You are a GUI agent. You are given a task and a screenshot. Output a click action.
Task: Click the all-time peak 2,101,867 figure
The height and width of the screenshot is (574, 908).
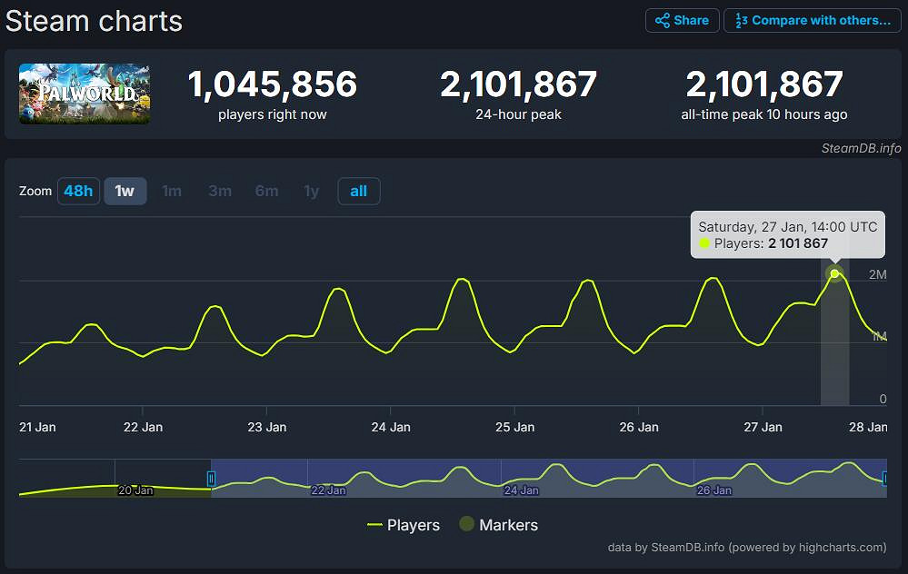[763, 84]
